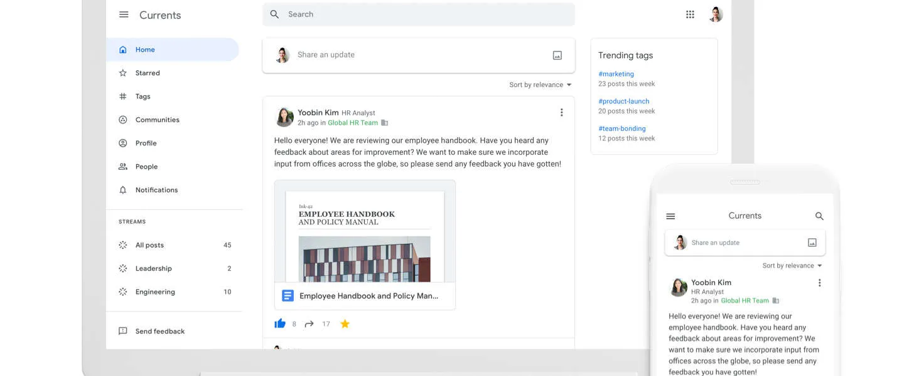
Task: Expand the desktop Sort by relevance dropdown
Action: pos(540,85)
